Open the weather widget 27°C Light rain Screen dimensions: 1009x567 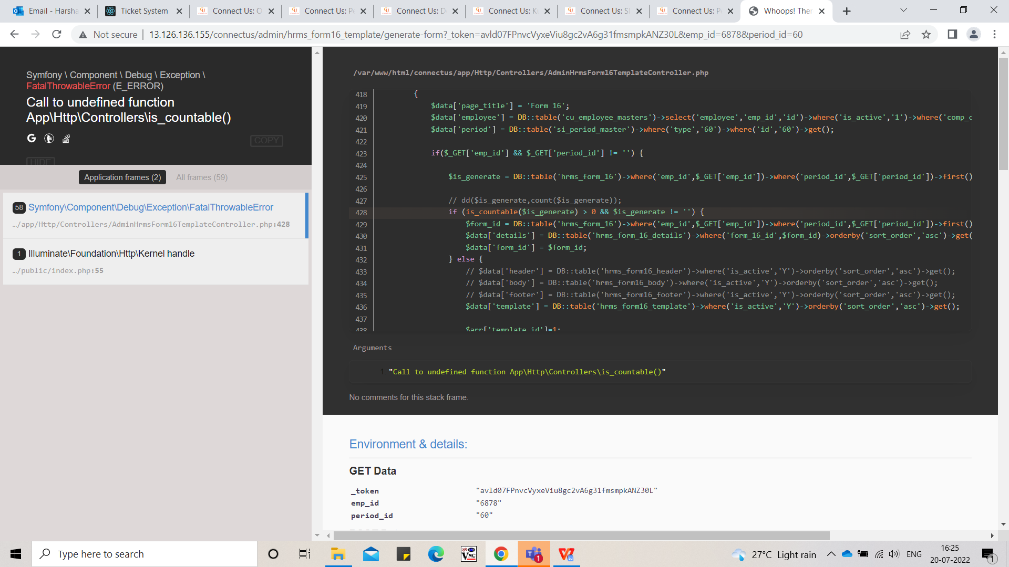click(x=774, y=554)
